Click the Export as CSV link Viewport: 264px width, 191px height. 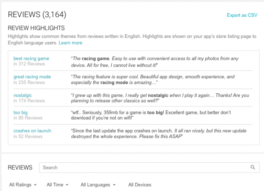[x=242, y=15]
